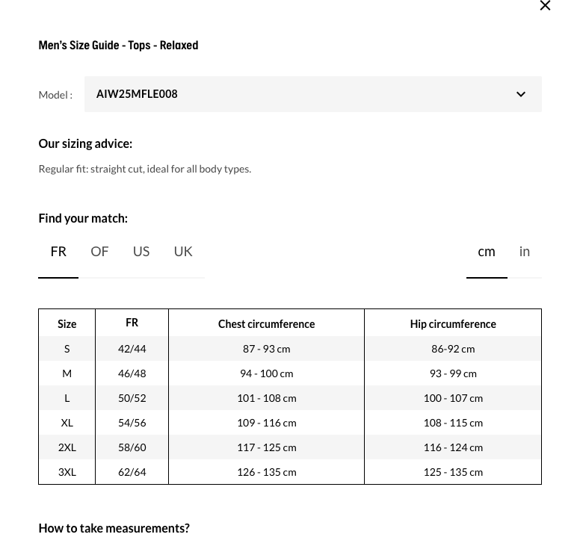The height and width of the screenshot is (543, 583).
Task: Select the UK size tab
Action: [183, 252]
